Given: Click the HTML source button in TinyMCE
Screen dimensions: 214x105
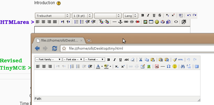Looking at the screenshot, I should coord(180,60).
